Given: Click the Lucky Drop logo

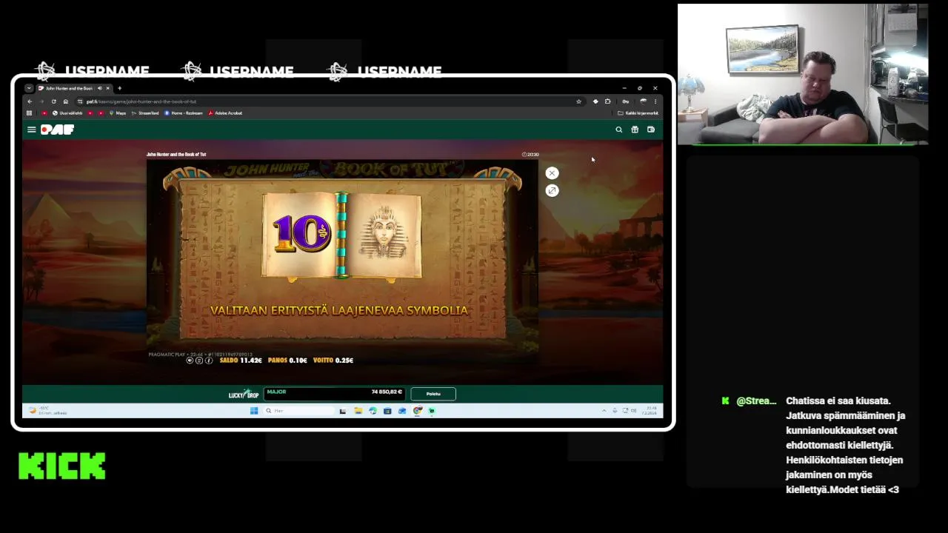Looking at the screenshot, I should [x=244, y=395].
